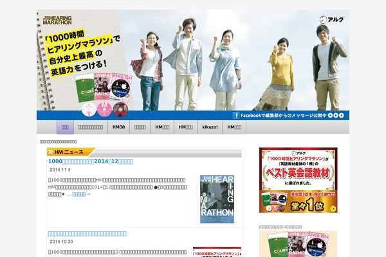The width and height of the screenshot is (386, 257).
Task: Click the 1000 Hour Hearing Marathon logo
Action: click(57, 20)
